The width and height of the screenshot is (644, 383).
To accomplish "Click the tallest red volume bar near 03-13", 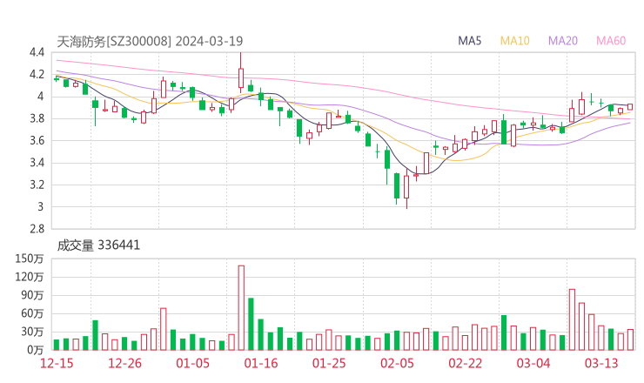I will tap(572, 319).
